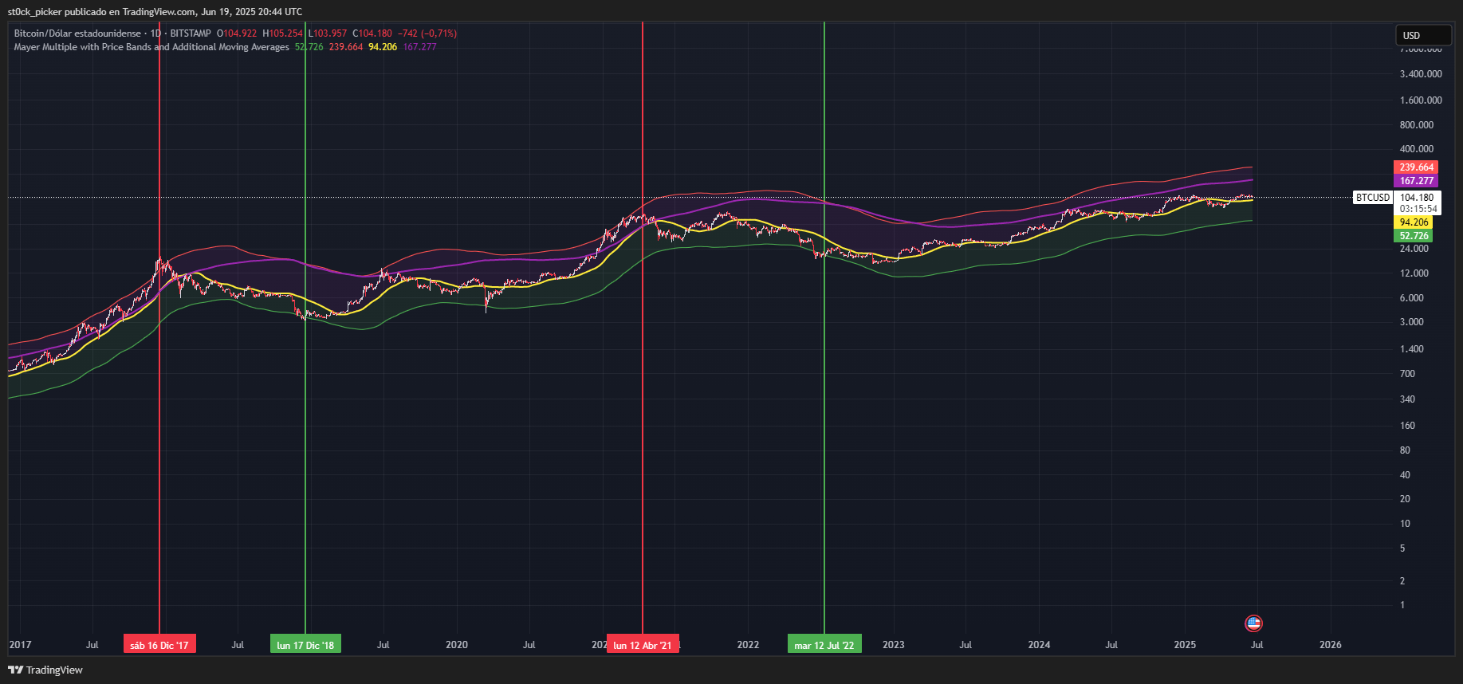Click the 2024 label on time axis
This screenshot has width=1463, height=684.
coord(1039,644)
